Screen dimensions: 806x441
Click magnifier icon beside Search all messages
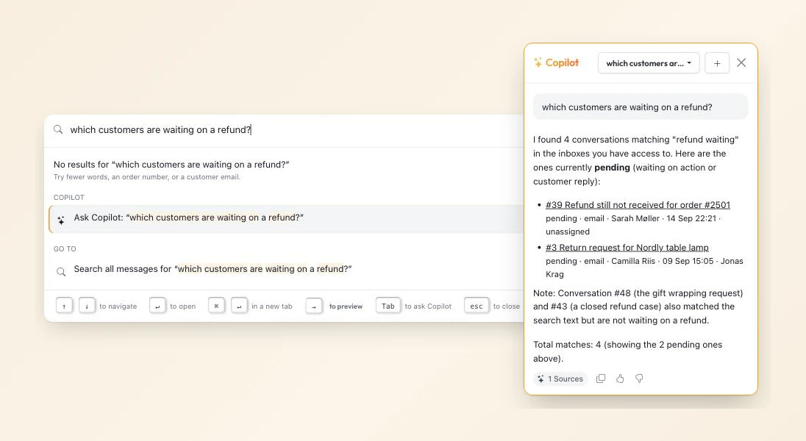60,271
